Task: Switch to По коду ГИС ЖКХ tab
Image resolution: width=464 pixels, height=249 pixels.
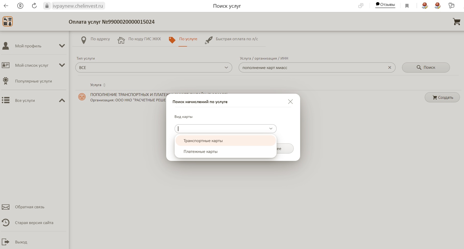Action: pos(144,39)
